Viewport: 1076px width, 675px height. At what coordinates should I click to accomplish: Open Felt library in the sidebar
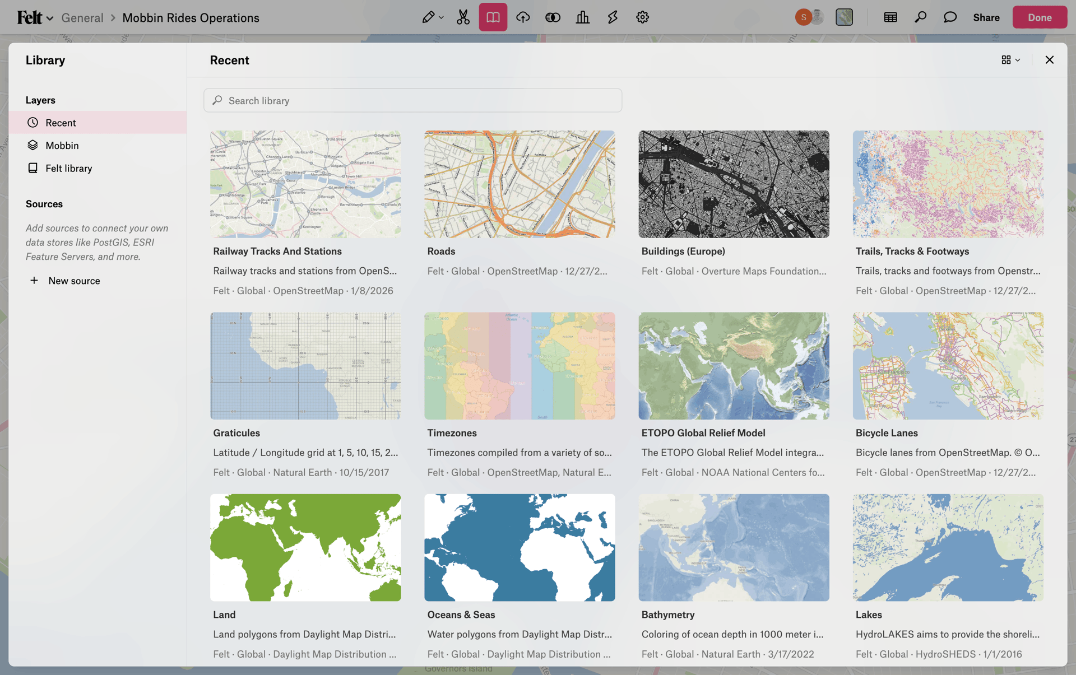click(98, 168)
